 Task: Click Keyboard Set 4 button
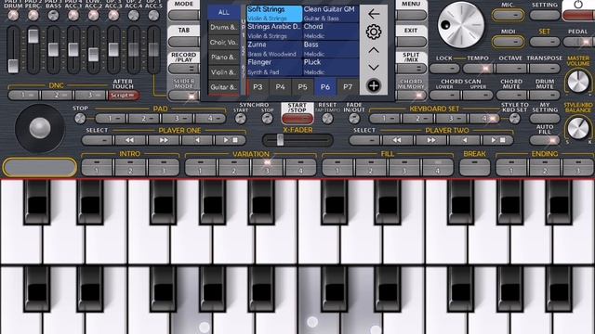(484, 119)
